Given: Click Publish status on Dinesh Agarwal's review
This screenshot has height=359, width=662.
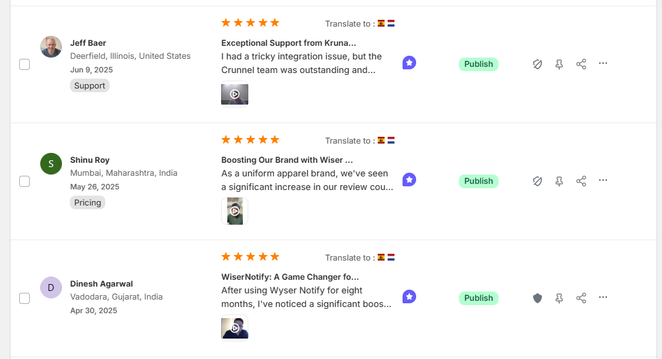Looking at the screenshot, I should pos(478,298).
